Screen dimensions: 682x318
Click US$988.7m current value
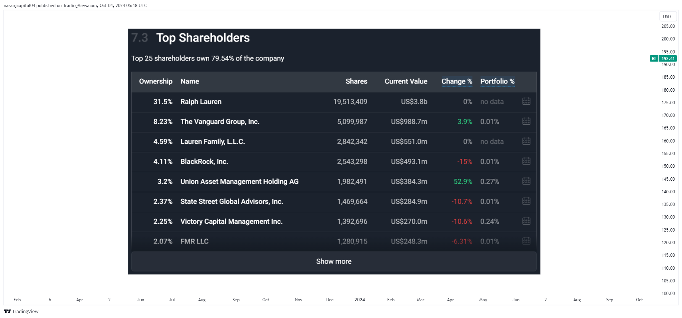(x=409, y=122)
